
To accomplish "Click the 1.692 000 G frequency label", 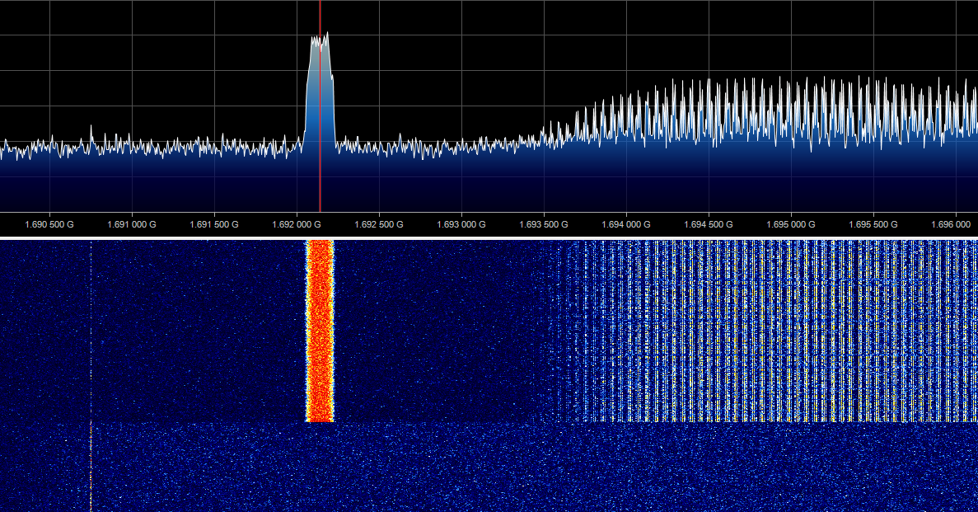I will click(297, 224).
